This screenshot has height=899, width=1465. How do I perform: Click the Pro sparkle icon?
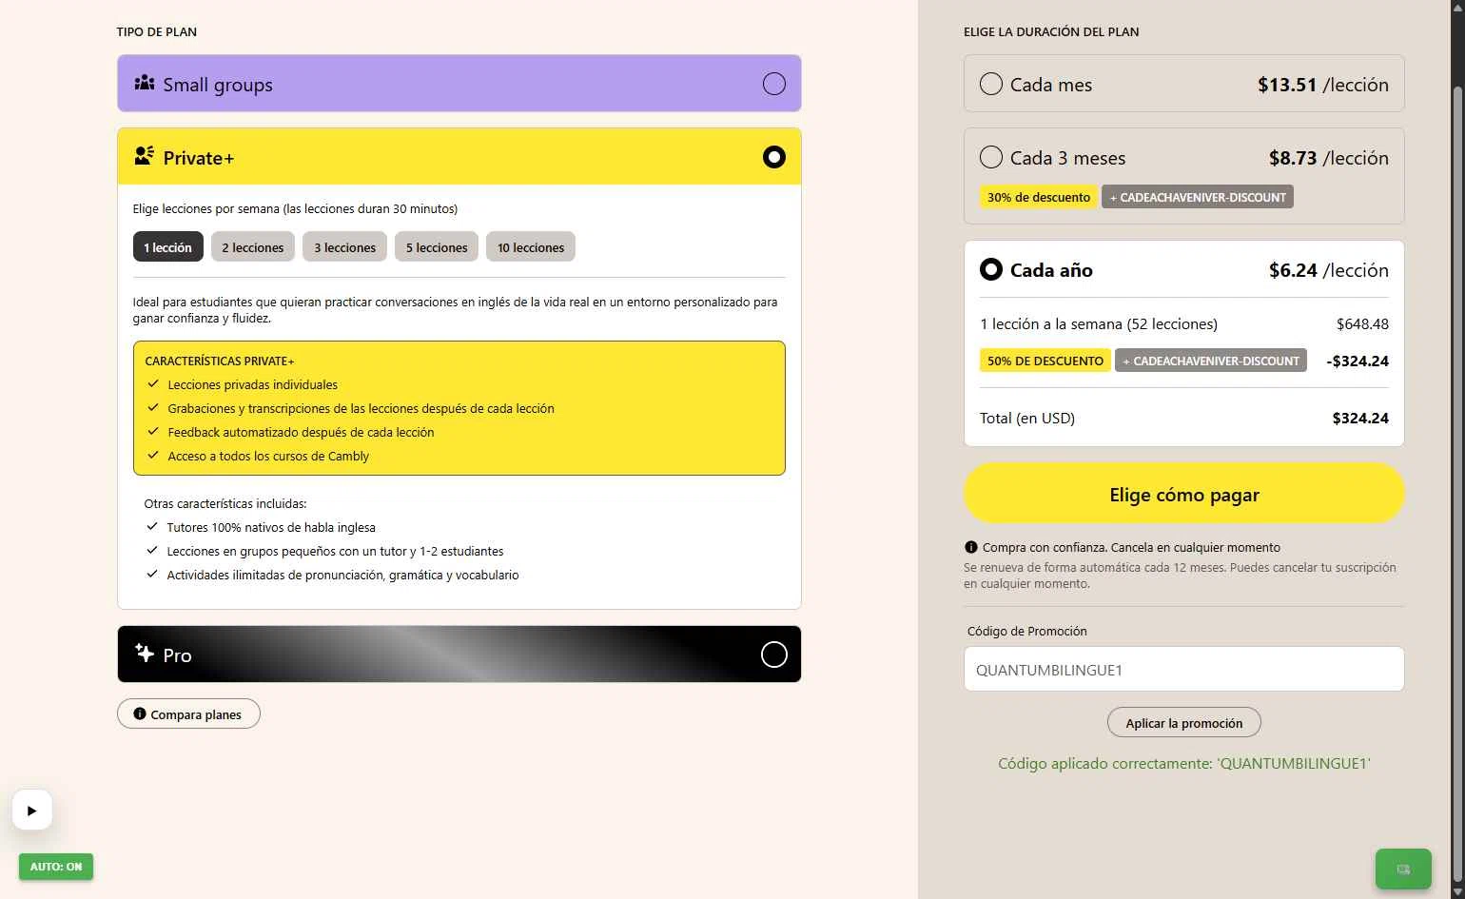click(145, 653)
